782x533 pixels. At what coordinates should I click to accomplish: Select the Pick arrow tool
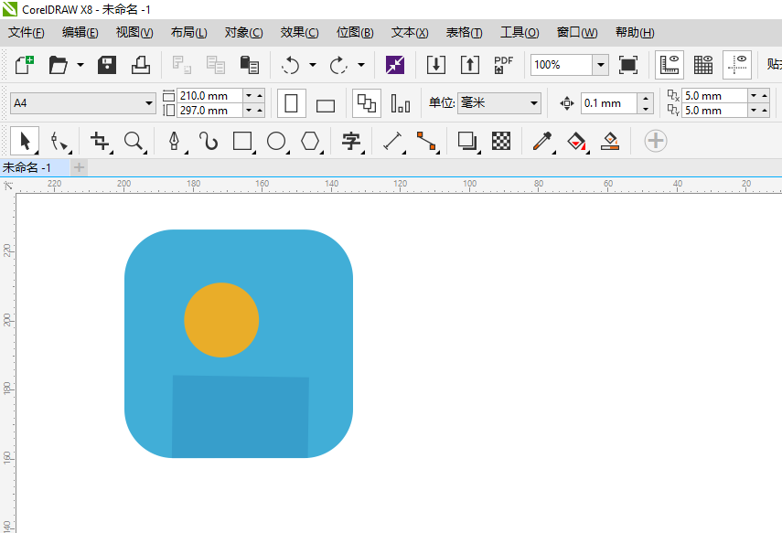(25, 141)
